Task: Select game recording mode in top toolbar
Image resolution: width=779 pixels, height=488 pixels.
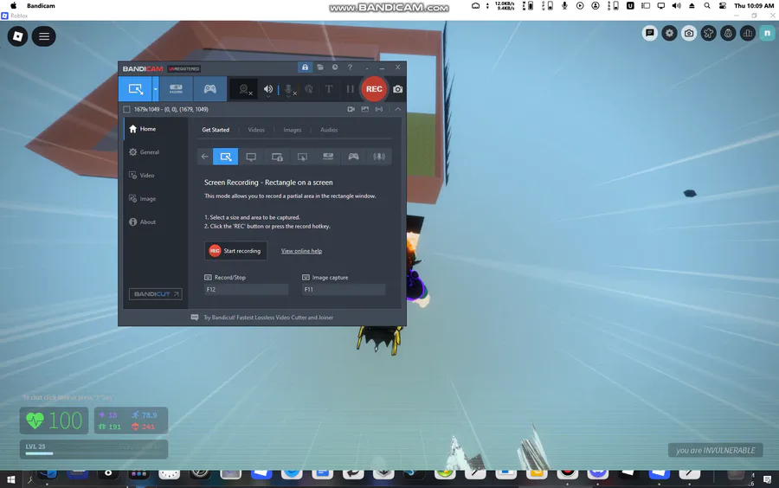Action: (x=210, y=89)
